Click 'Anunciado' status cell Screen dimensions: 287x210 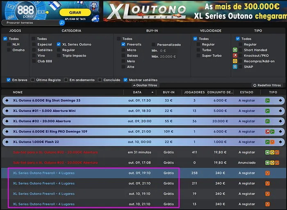click(246, 162)
